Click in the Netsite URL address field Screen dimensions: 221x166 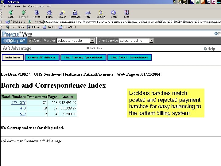[x=132, y=22]
